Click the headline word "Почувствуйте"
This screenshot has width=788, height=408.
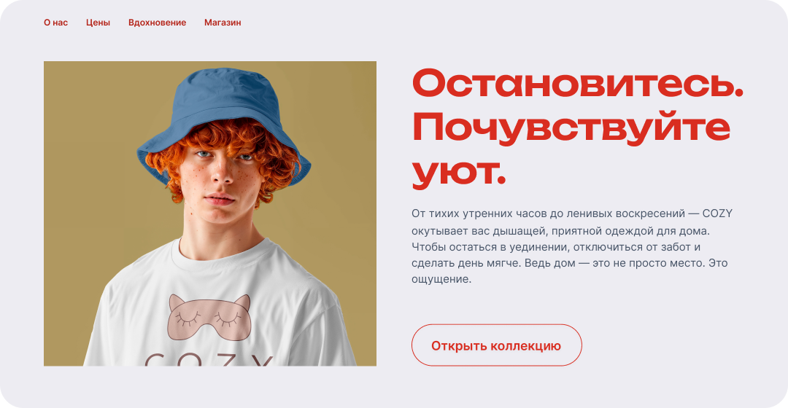click(x=571, y=130)
